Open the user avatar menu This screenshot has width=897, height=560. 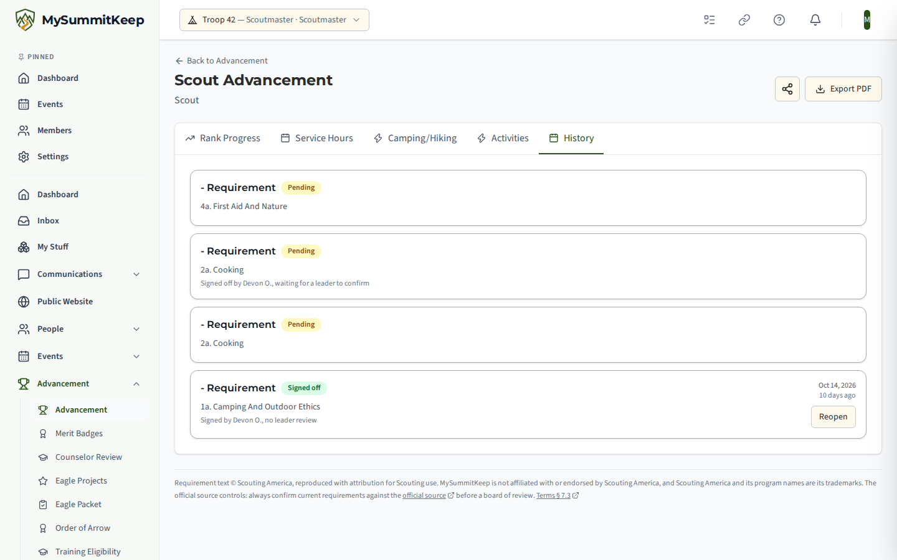click(x=867, y=20)
